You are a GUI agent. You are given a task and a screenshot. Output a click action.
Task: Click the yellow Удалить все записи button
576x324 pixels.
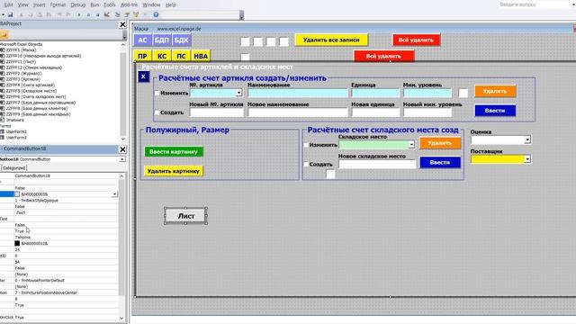(x=331, y=40)
